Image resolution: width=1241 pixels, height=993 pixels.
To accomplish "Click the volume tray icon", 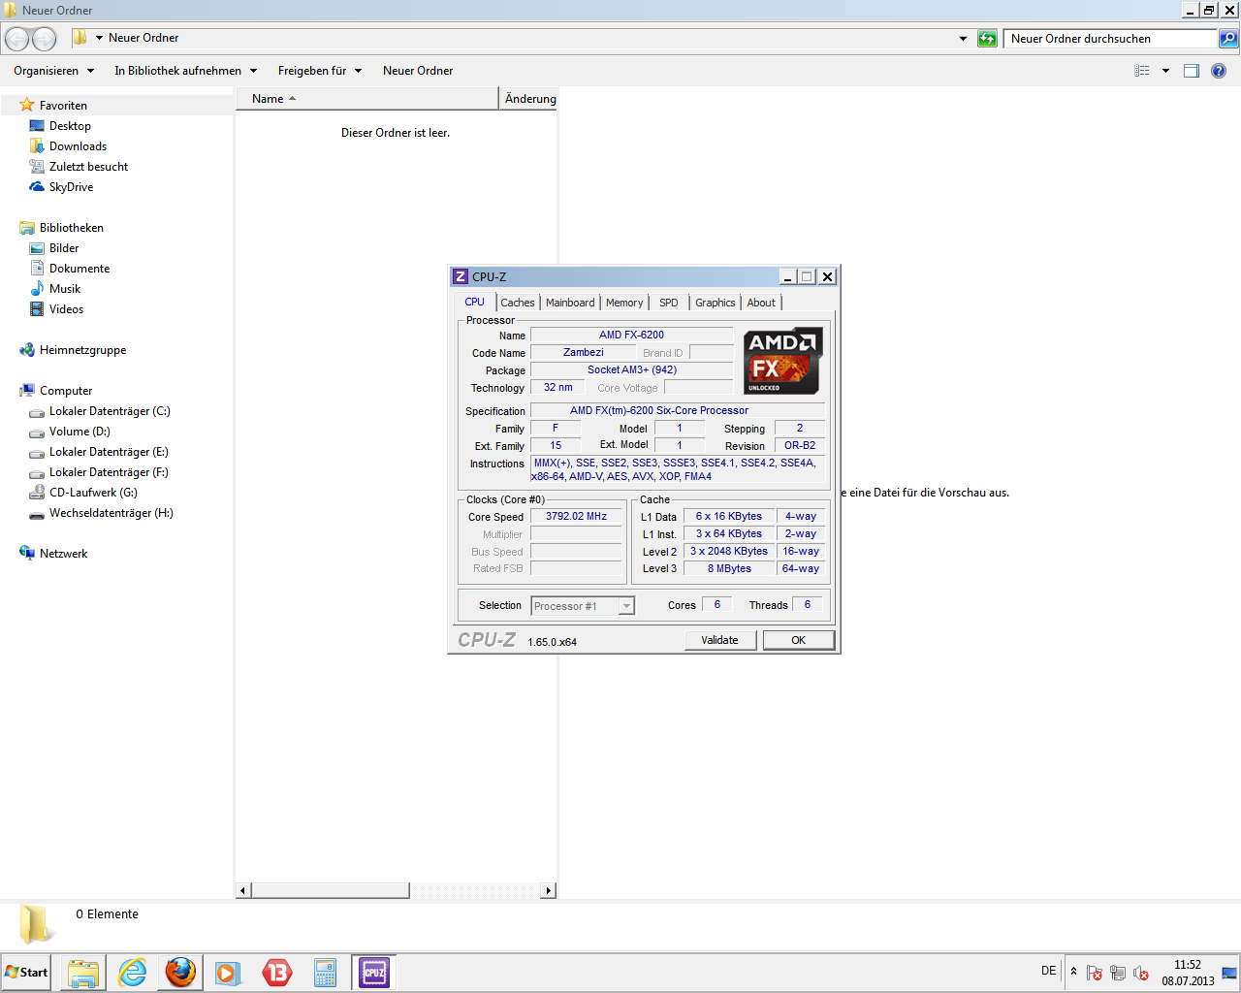I will (x=1141, y=973).
